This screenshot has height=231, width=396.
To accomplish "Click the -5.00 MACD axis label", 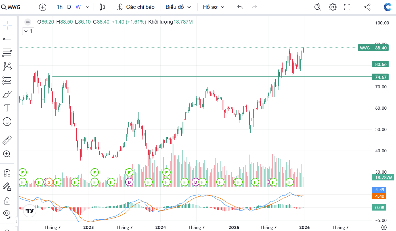I will coord(381,220).
